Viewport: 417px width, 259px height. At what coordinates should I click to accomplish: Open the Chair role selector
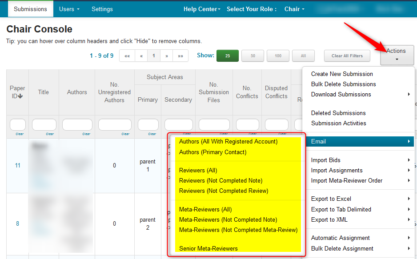pos(294,9)
